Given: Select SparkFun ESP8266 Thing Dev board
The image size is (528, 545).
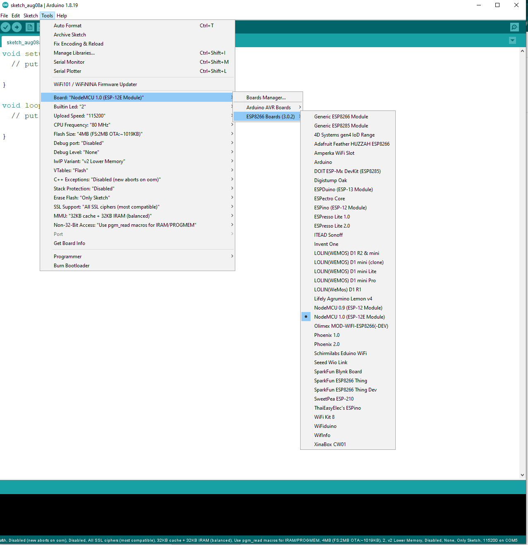Looking at the screenshot, I should point(348,390).
